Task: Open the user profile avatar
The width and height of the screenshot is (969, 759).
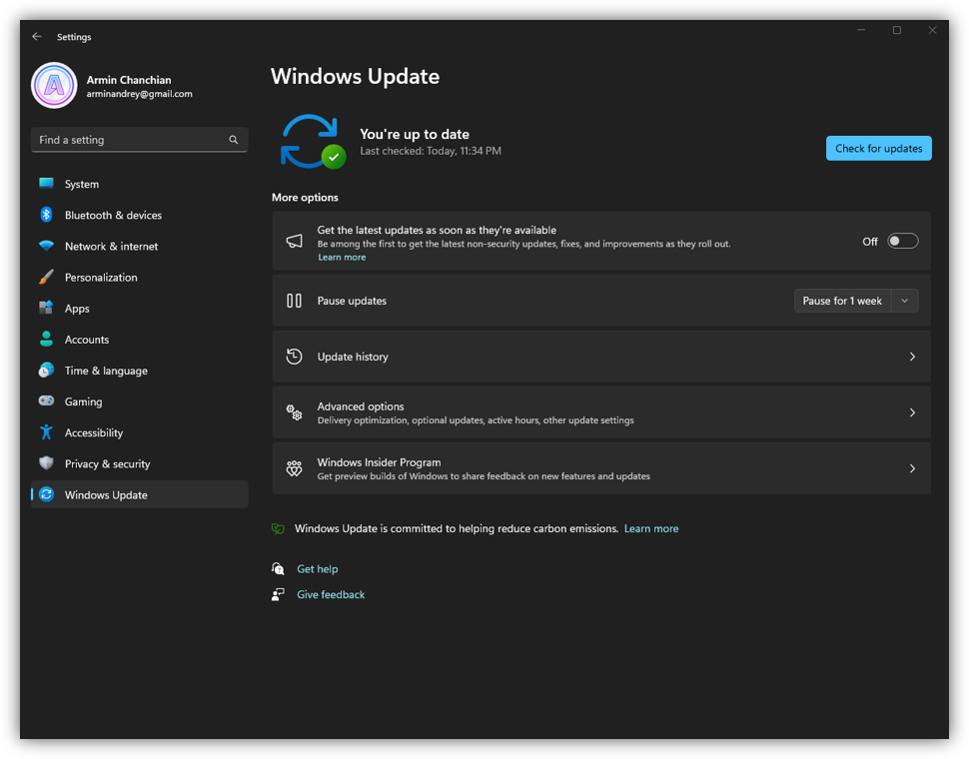Action: click(x=54, y=85)
